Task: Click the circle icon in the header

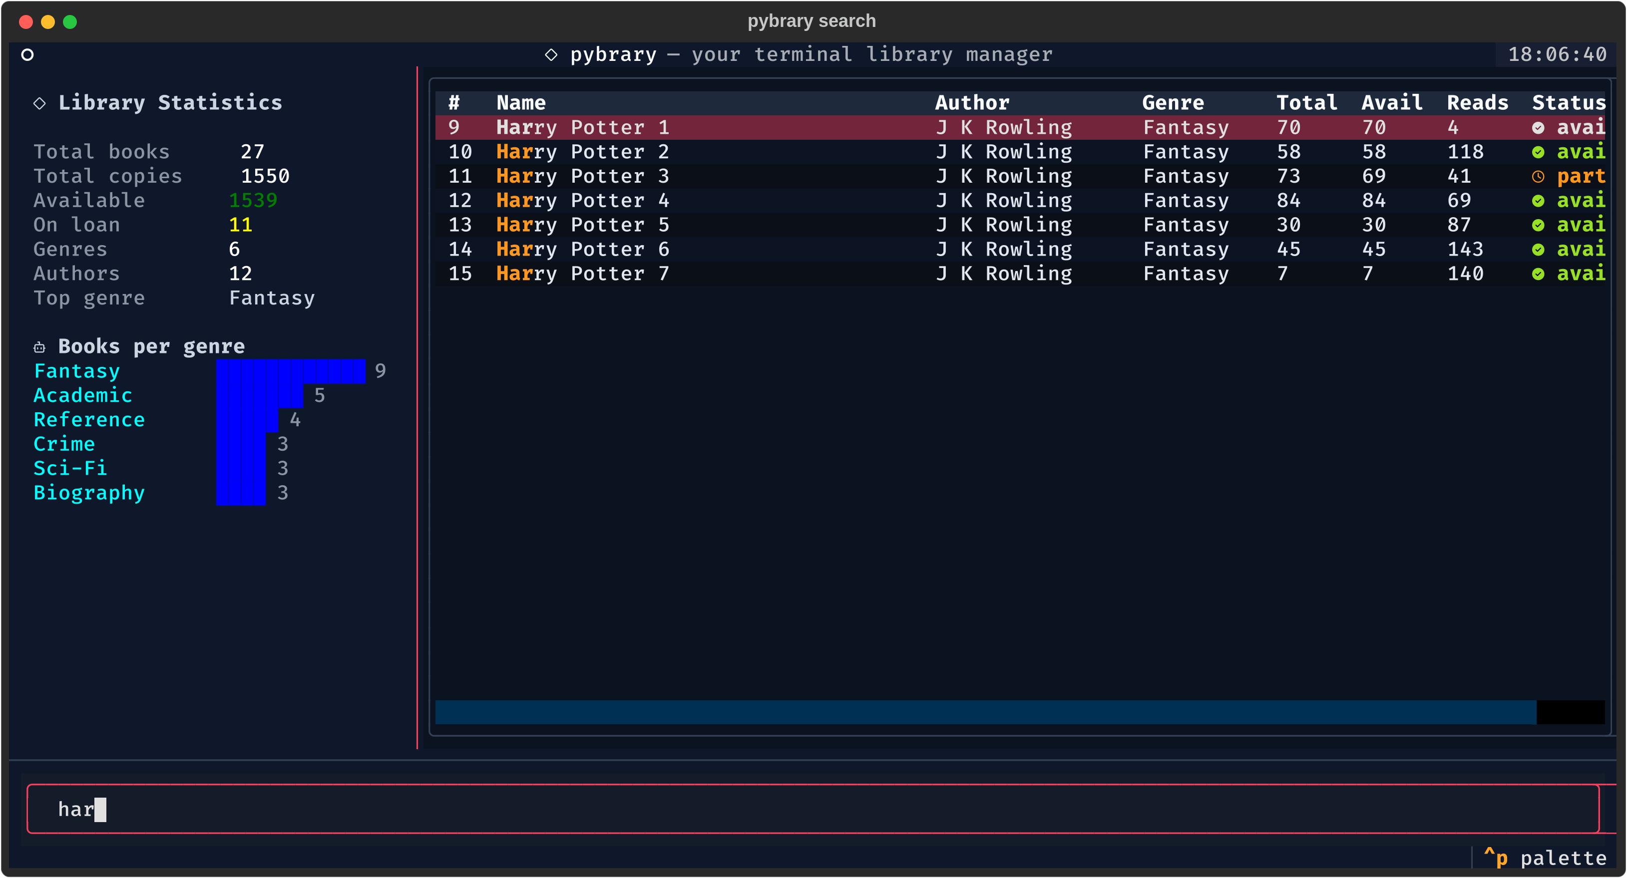Action: pyautogui.click(x=27, y=55)
